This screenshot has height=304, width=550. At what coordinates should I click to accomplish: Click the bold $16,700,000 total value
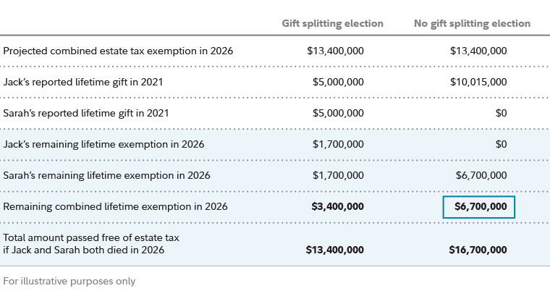[x=478, y=250]
